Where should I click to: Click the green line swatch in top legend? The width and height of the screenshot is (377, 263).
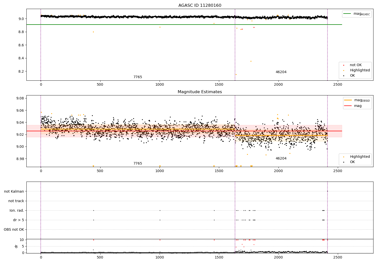[x=347, y=14]
